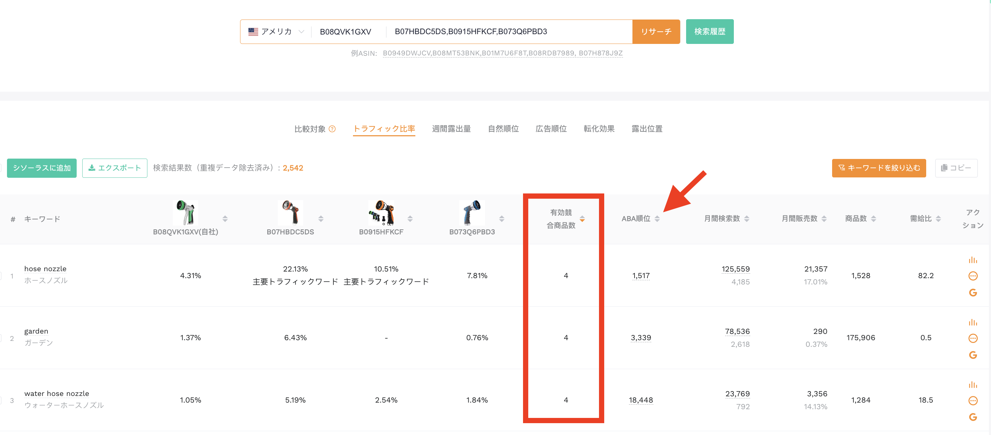The width and height of the screenshot is (991, 435).
Task: Click bar chart icon in garden row
Action: pos(973,322)
